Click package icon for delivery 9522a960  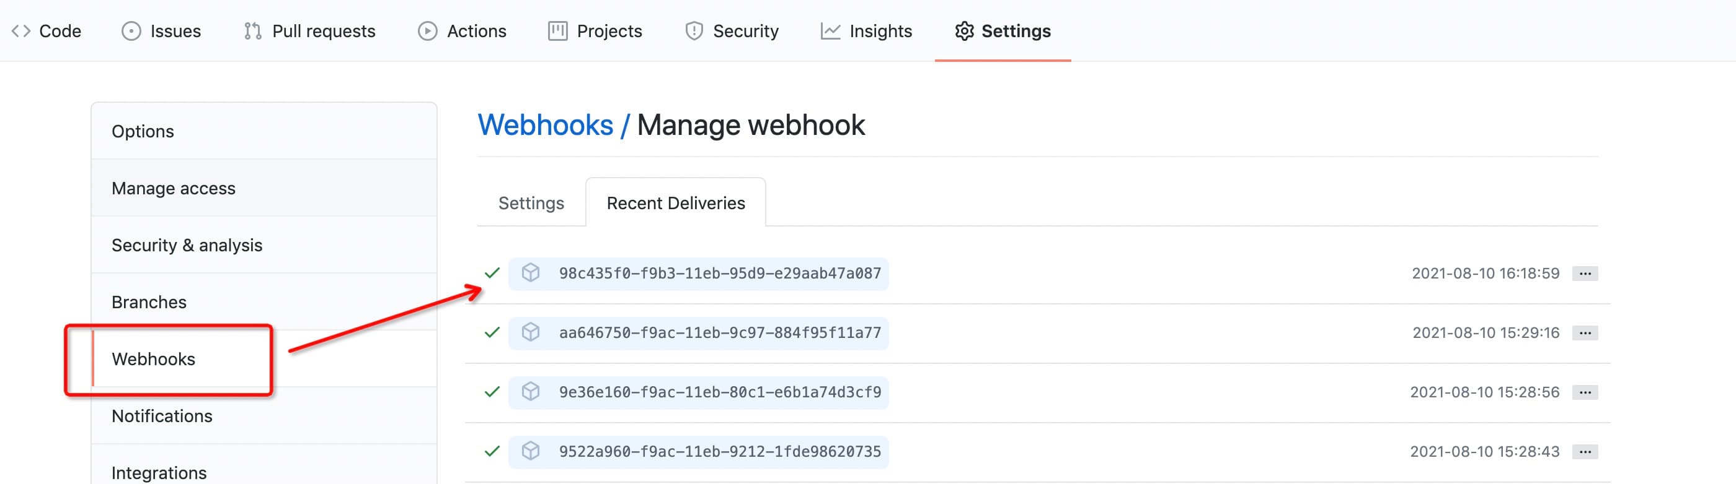pos(531,451)
